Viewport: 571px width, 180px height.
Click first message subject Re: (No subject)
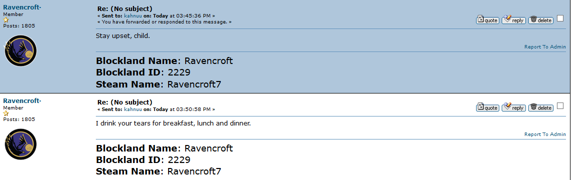click(125, 8)
